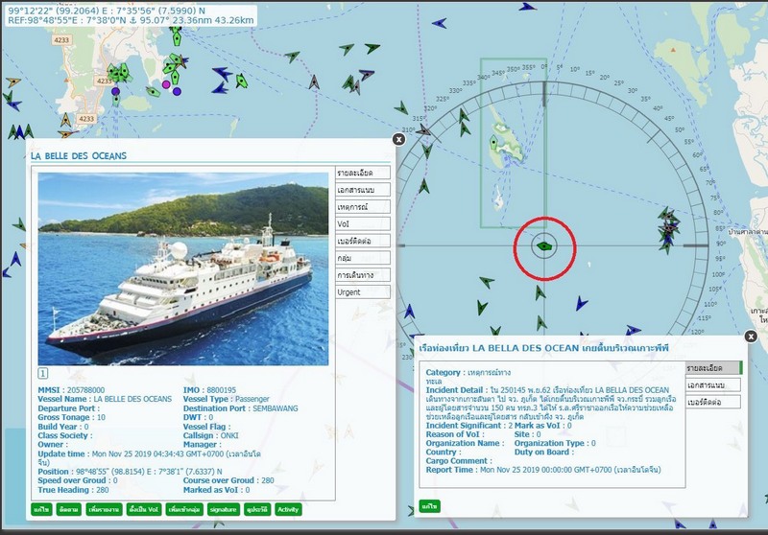The image size is (768, 535).
Task: Click the green arrow directly below the red circle
Action: [540, 292]
